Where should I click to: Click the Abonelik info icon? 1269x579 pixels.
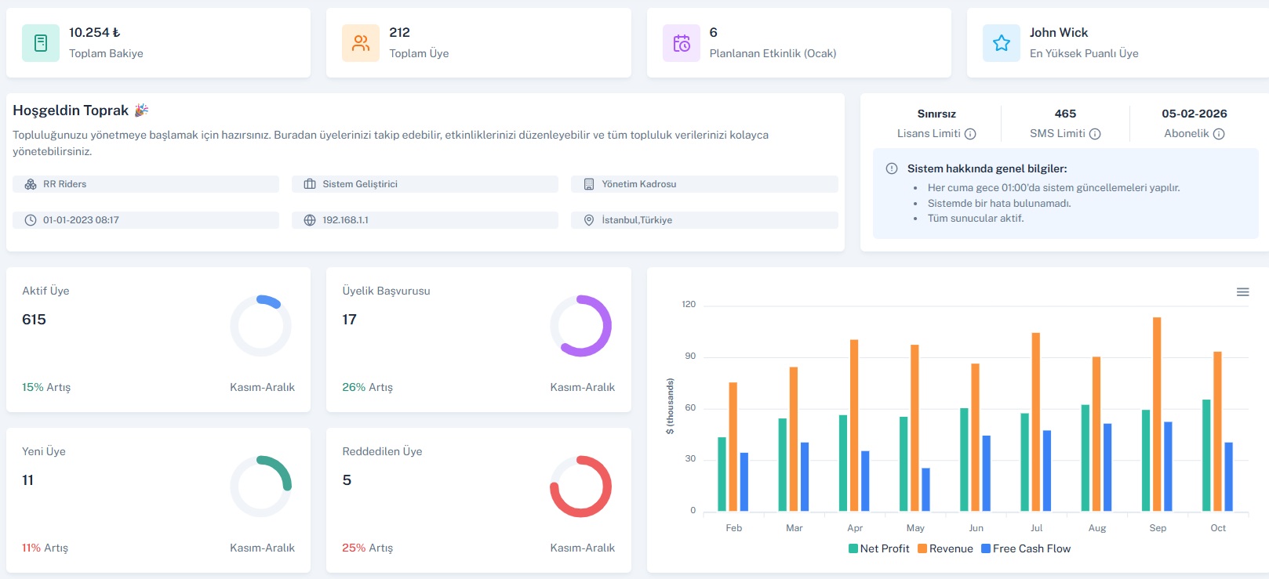point(1219,134)
